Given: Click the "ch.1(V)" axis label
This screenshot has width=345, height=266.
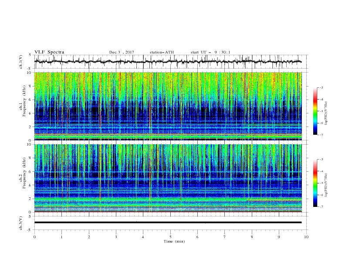Looking at the screenshot, I should (x=21, y=62).
